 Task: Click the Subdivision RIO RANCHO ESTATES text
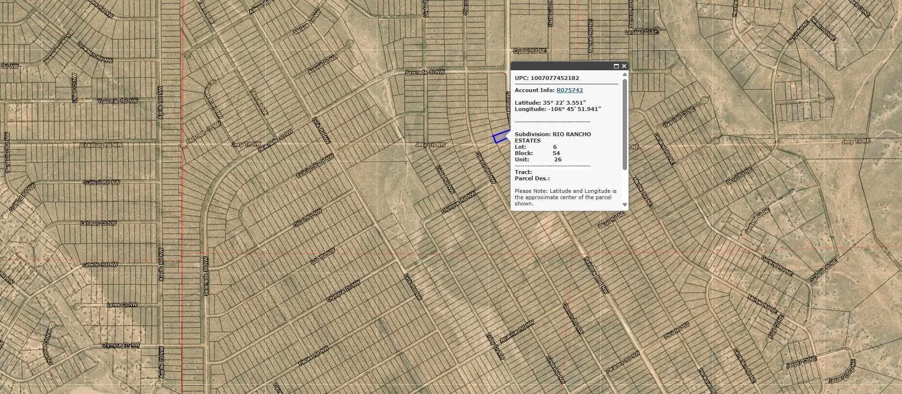pos(553,137)
